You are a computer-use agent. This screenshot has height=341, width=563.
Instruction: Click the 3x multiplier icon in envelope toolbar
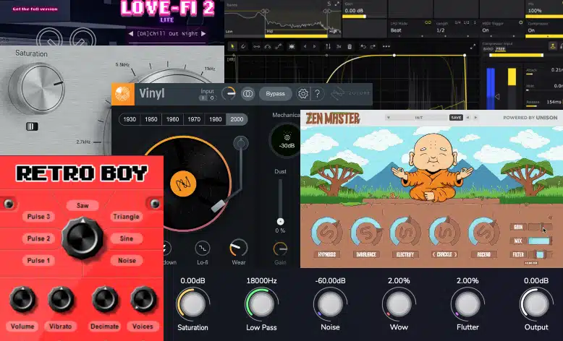click(339, 47)
